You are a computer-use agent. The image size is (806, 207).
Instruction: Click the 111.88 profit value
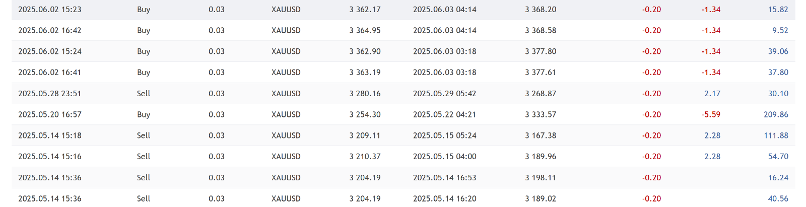click(x=776, y=135)
